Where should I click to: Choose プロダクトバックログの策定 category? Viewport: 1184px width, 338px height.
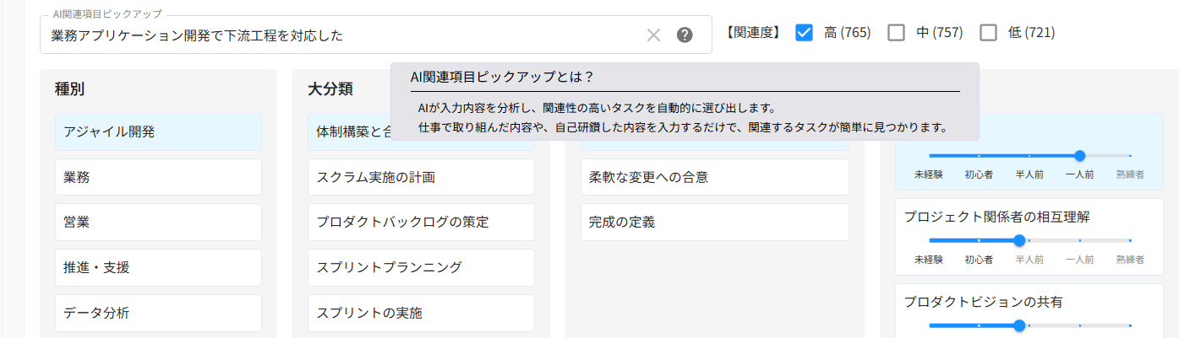pyautogui.click(x=421, y=223)
